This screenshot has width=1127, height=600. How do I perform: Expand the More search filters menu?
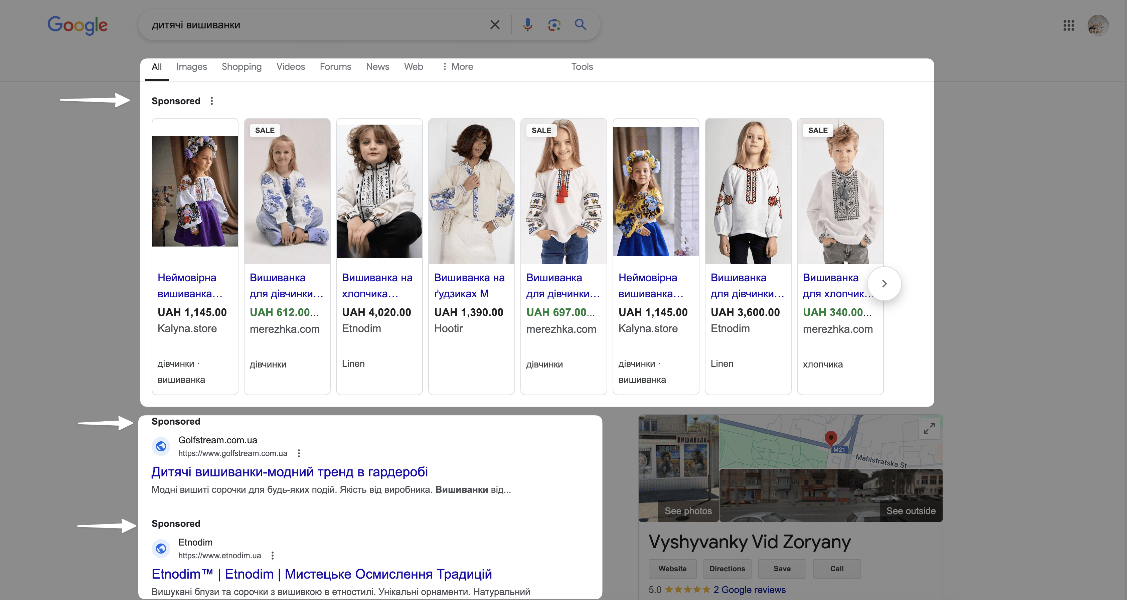point(458,67)
